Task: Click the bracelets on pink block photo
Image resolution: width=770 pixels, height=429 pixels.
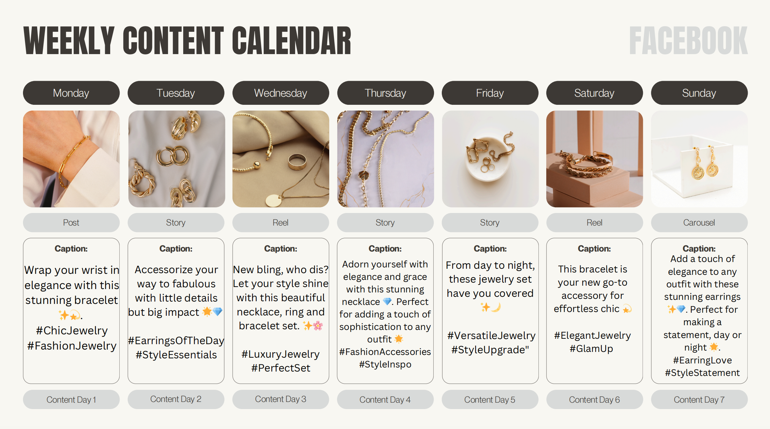Action: (595, 159)
